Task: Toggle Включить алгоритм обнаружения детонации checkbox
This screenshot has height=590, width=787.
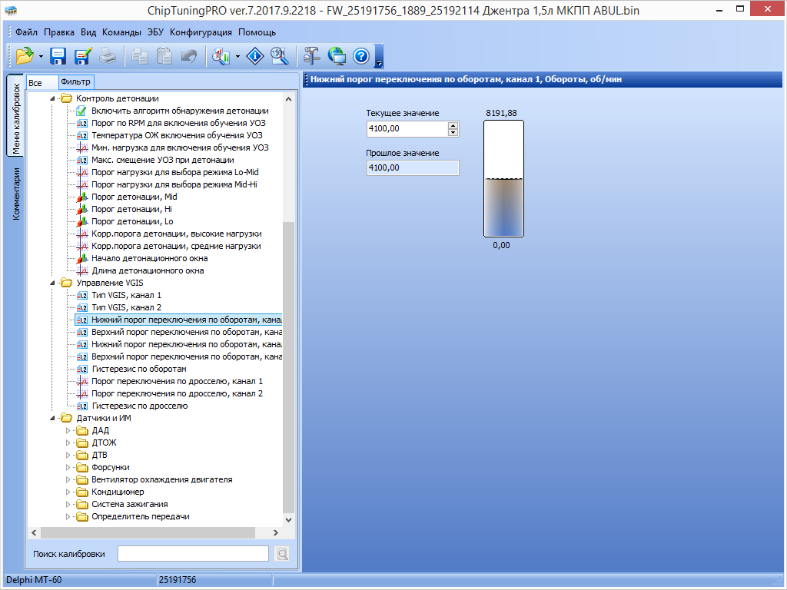Action: click(x=81, y=111)
